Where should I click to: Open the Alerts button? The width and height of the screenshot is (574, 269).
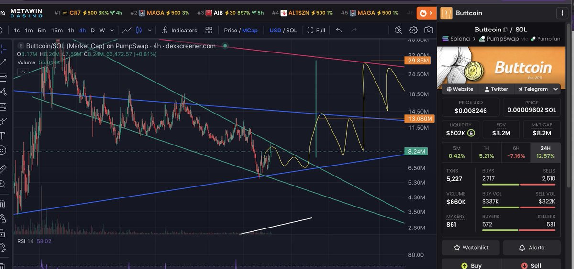coord(531,248)
